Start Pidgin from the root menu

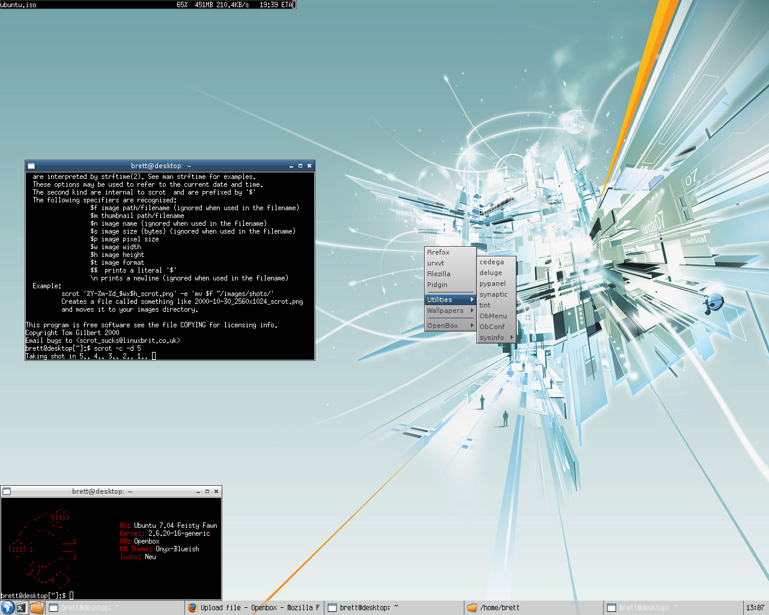(450, 285)
